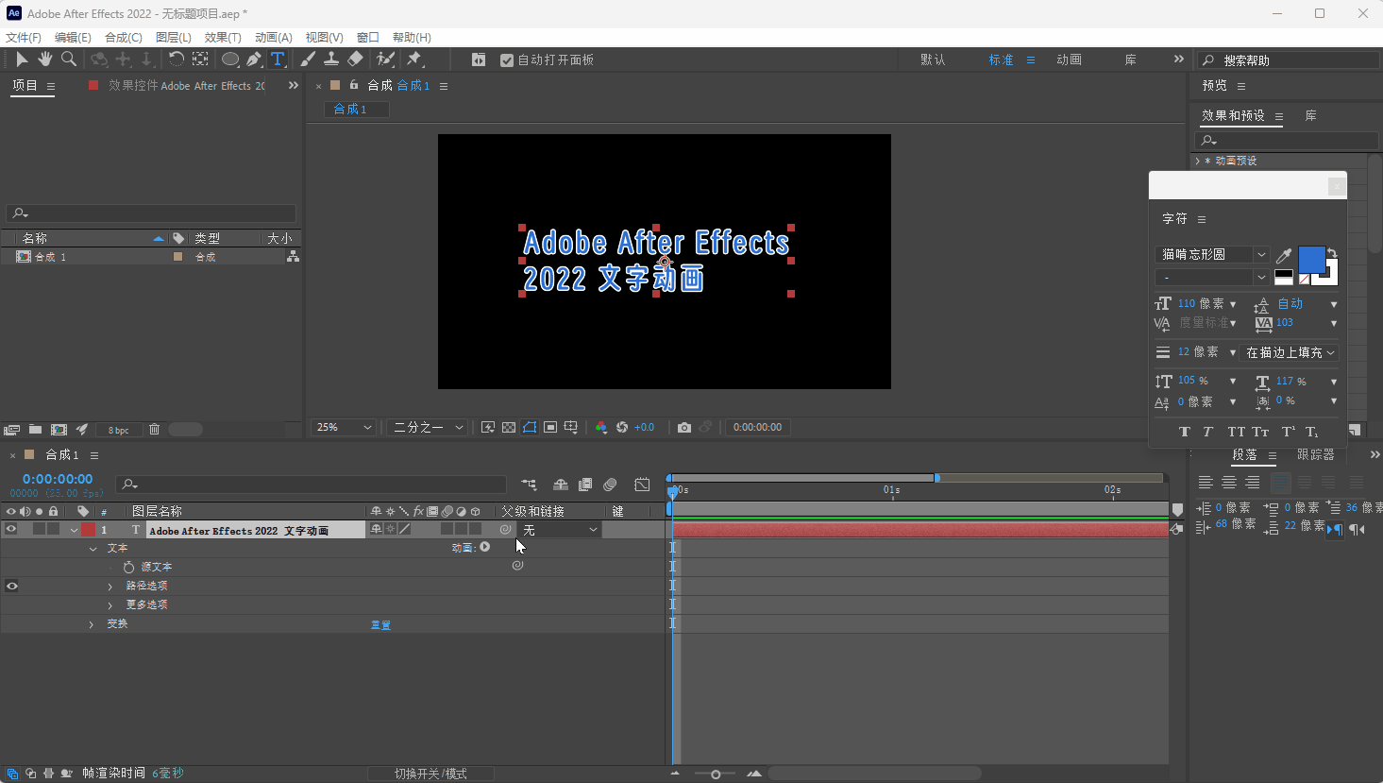The height and width of the screenshot is (783, 1383).
Task: Apply All Caps in Character panel
Action: [x=1237, y=432]
